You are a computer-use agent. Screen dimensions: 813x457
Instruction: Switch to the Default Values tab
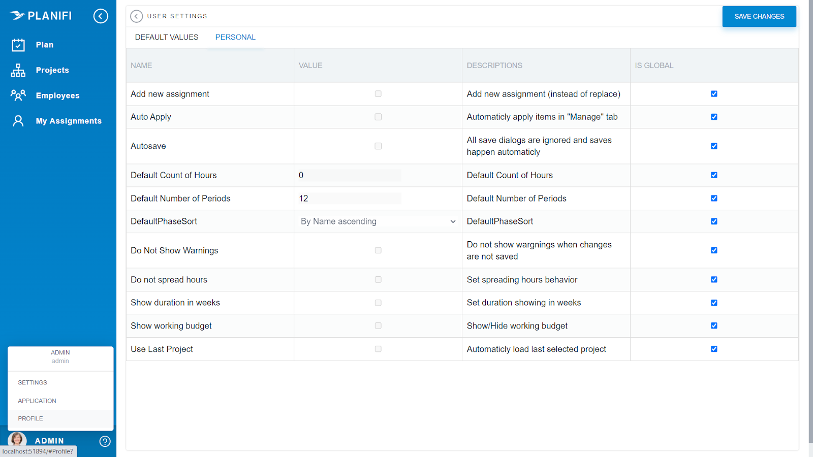pyautogui.click(x=166, y=37)
